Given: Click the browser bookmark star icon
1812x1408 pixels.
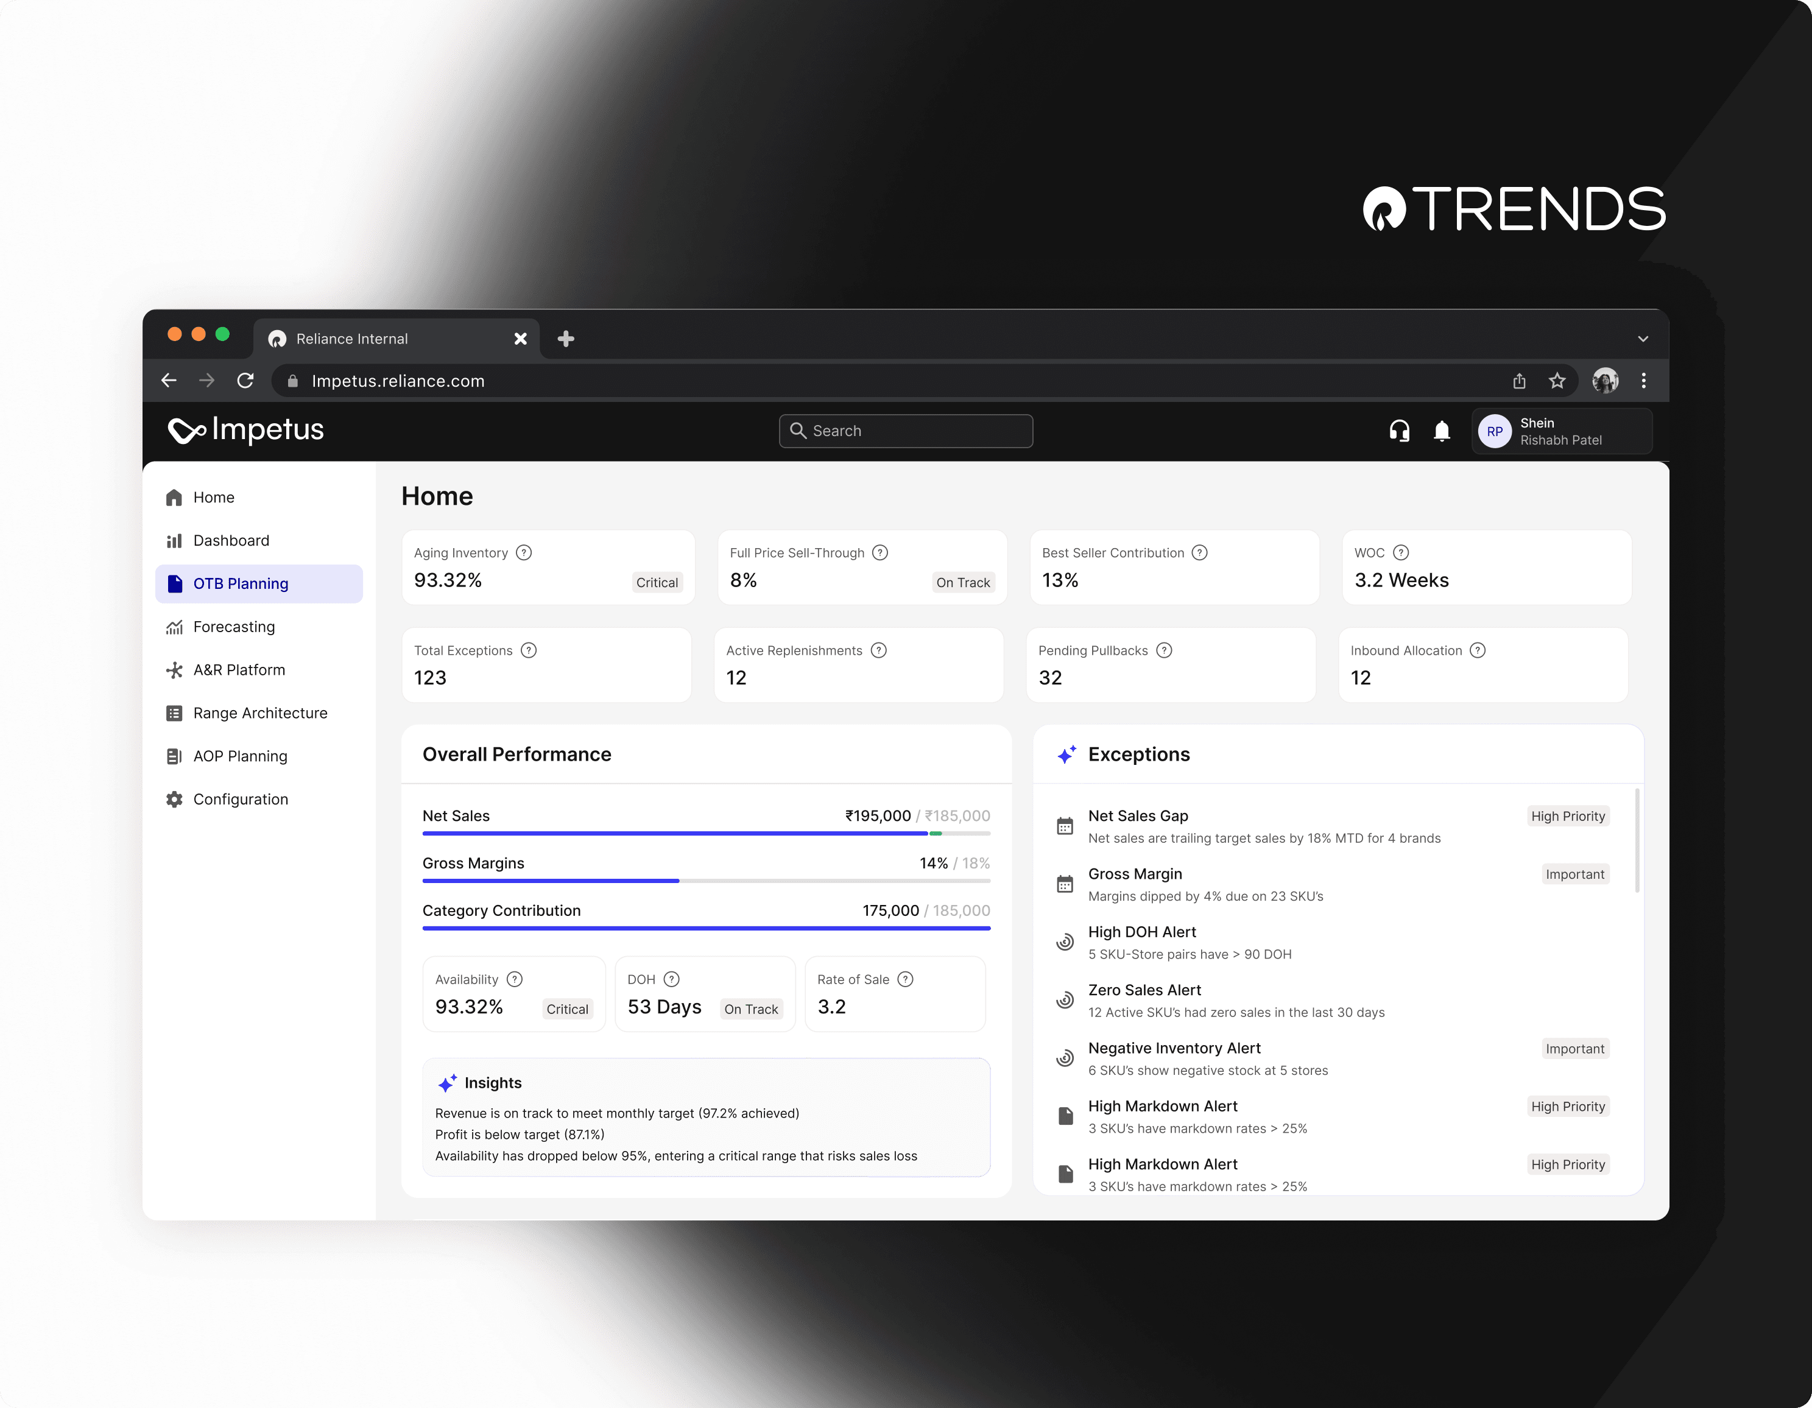Looking at the screenshot, I should pyautogui.click(x=1556, y=381).
